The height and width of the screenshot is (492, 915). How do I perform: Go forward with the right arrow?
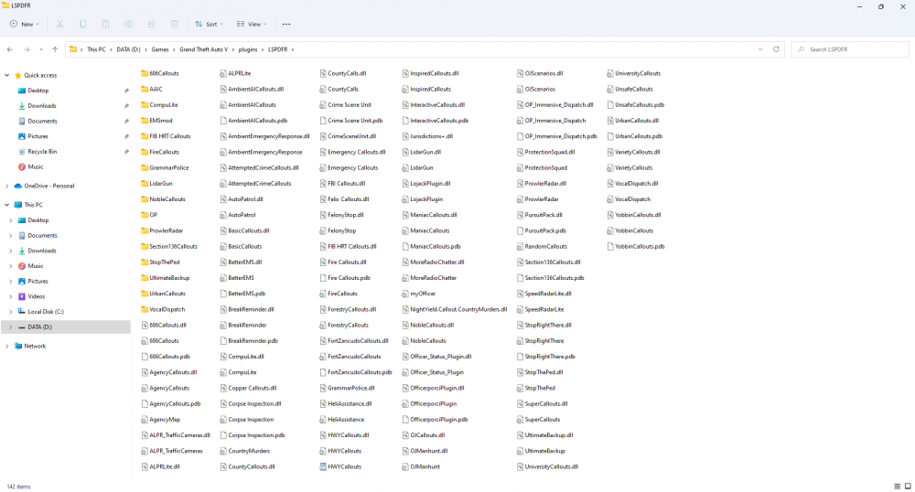click(x=27, y=49)
